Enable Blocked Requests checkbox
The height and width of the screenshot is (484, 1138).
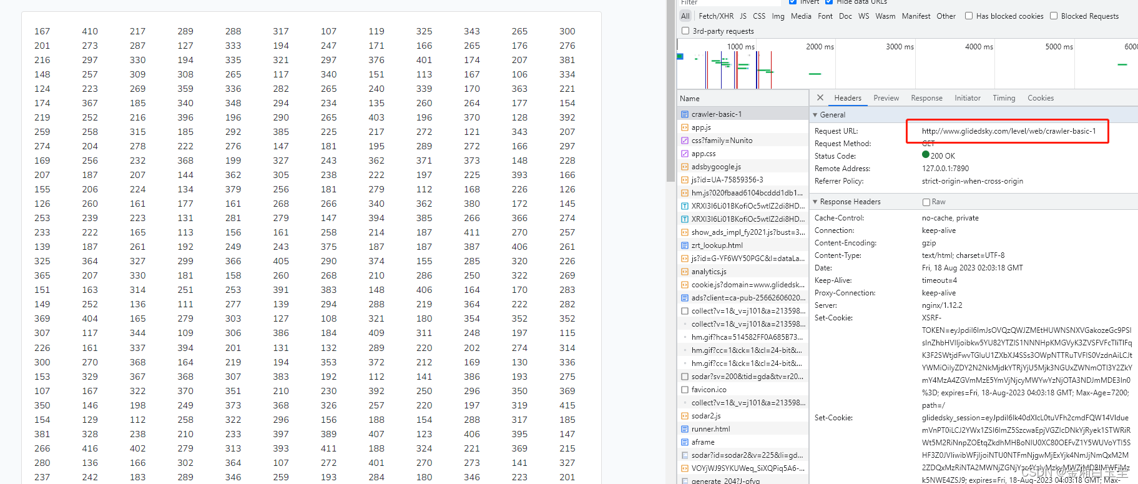(1054, 16)
